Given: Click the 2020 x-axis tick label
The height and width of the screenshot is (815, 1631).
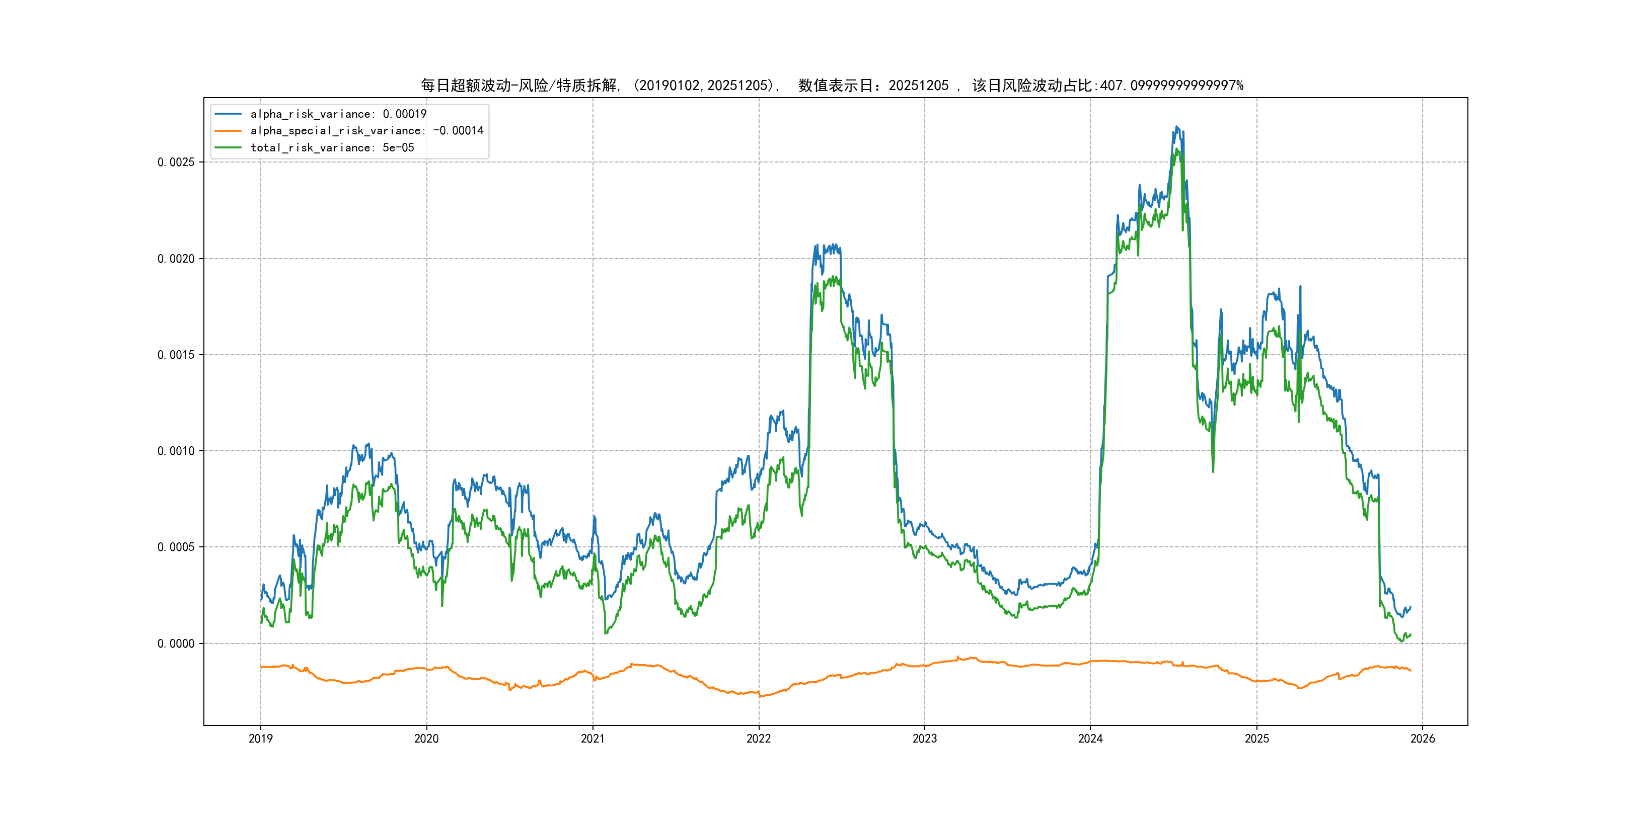Looking at the screenshot, I should click(x=426, y=739).
